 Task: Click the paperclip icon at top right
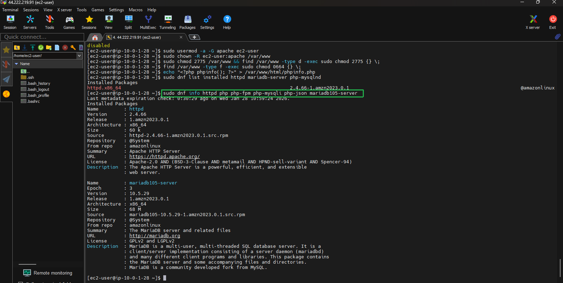tap(558, 37)
